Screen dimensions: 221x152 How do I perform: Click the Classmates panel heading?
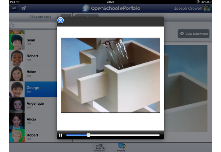(x=40, y=17)
